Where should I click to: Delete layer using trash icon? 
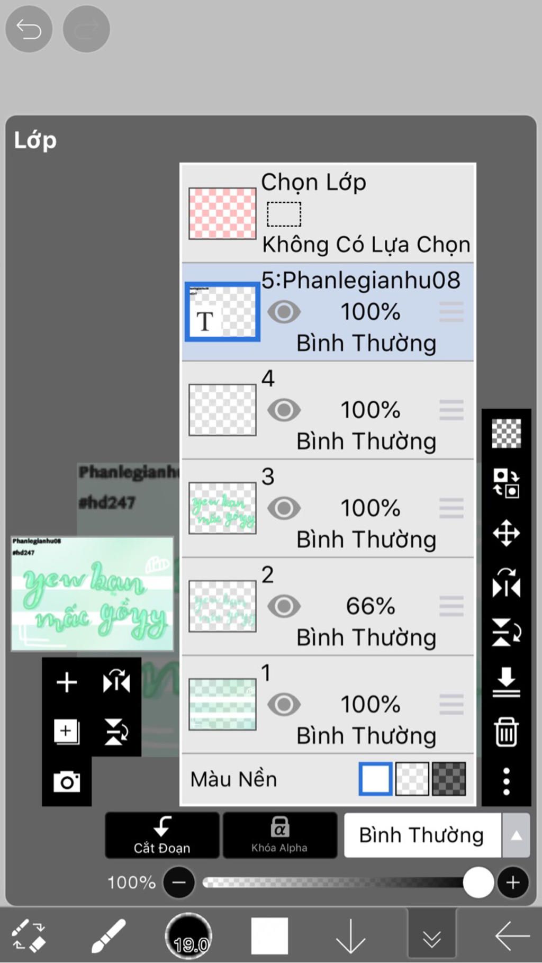(x=506, y=732)
